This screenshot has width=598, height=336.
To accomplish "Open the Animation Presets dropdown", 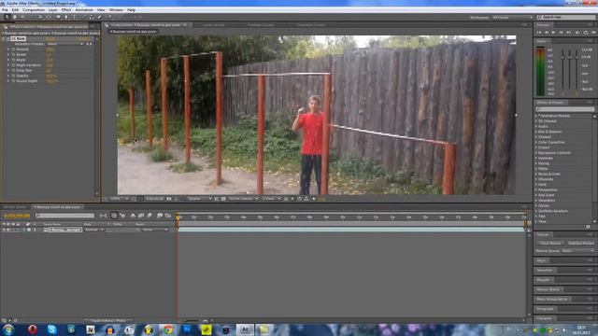I will (x=64, y=44).
